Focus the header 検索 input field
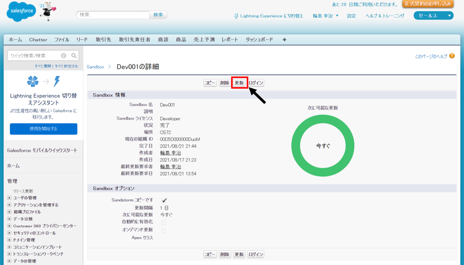 [113, 15]
